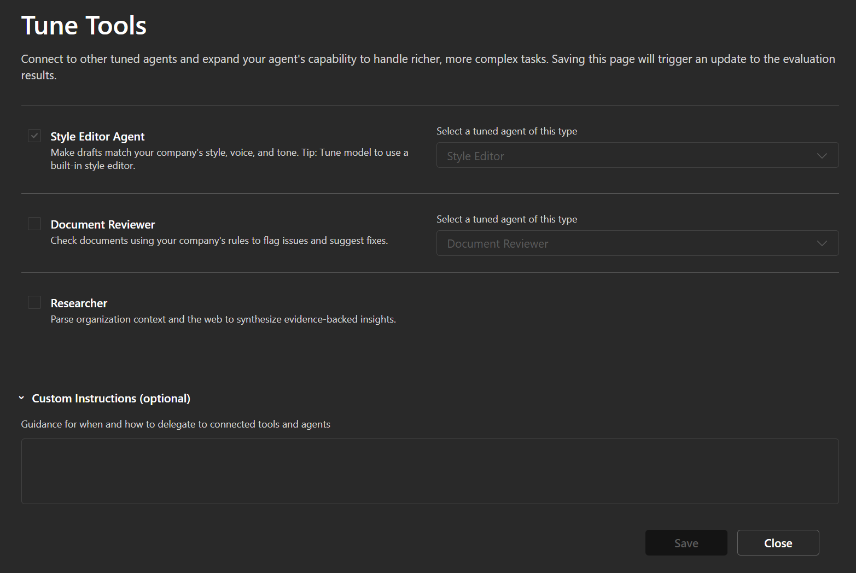Screen dimensions: 856x573
Task: Click the Document Reviewer description text
Action: (219, 241)
